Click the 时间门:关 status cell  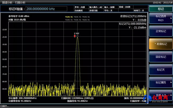[x=139, y=10]
